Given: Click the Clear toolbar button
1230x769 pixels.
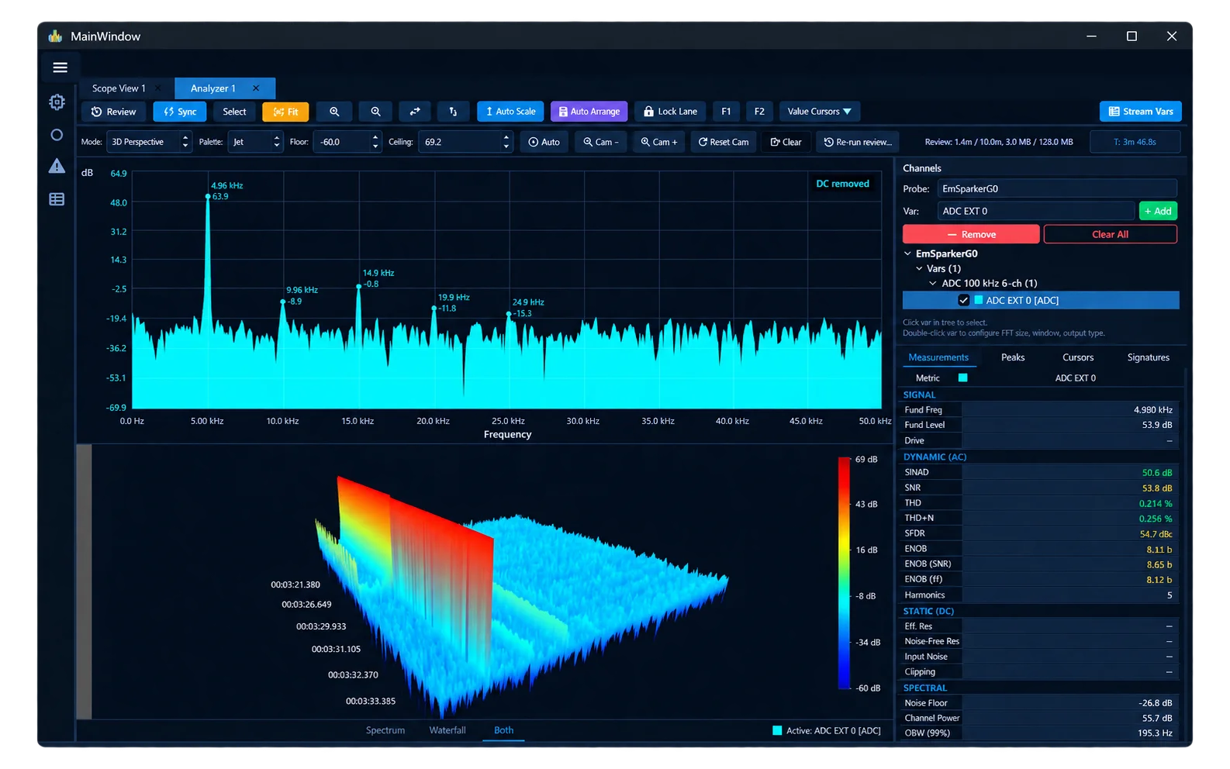Looking at the screenshot, I should tap(786, 142).
